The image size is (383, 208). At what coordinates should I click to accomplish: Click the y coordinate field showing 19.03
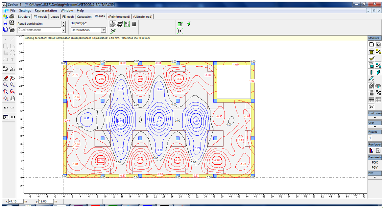(46, 201)
